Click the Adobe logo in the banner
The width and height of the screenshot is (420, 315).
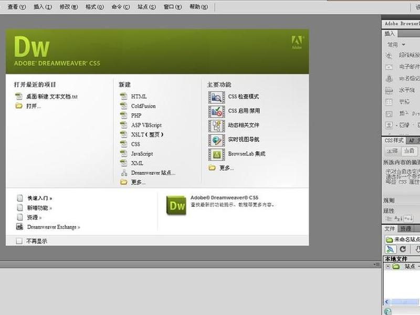(297, 43)
